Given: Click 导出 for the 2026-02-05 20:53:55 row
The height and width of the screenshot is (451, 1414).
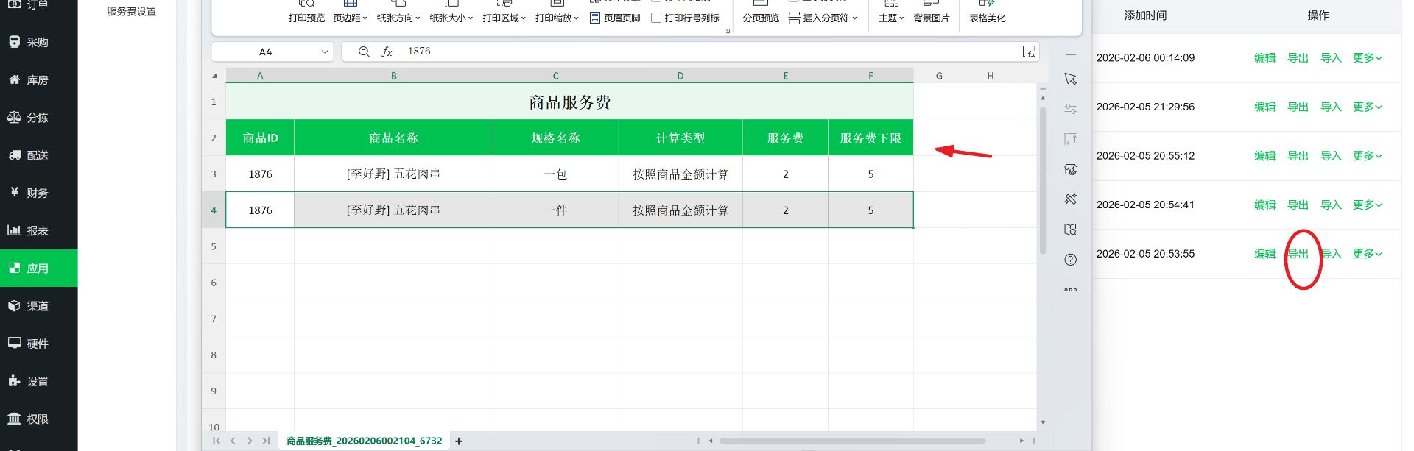Looking at the screenshot, I should pyautogui.click(x=1298, y=254).
